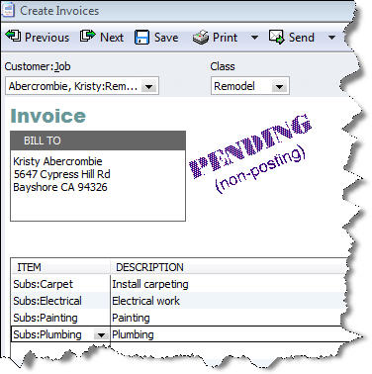The height and width of the screenshot is (374, 372).
Task: Click the Next button label
Action: (x=112, y=38)
